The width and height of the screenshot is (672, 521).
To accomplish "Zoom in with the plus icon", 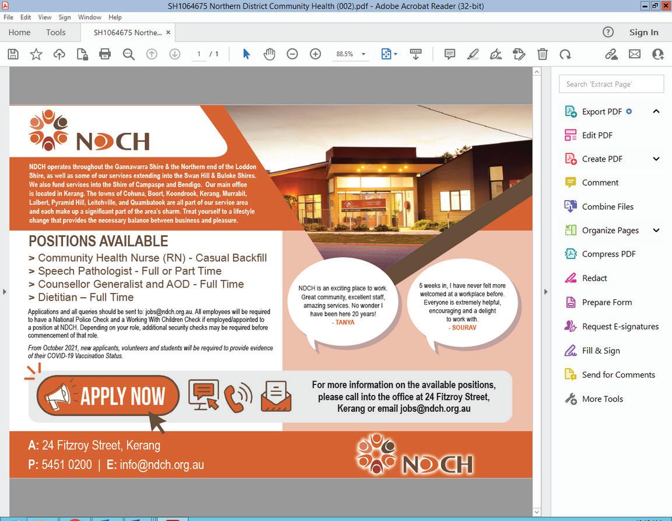I will [x=316, y=54].
